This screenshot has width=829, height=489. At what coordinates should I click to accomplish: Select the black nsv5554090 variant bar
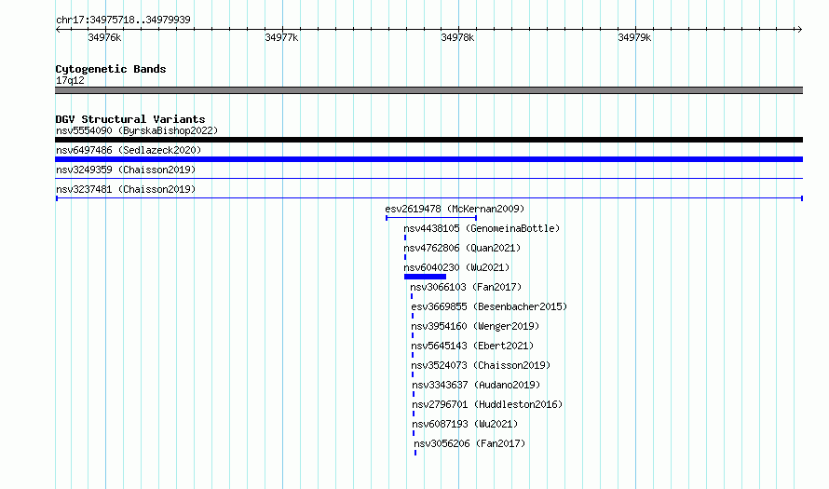(428, 140)
